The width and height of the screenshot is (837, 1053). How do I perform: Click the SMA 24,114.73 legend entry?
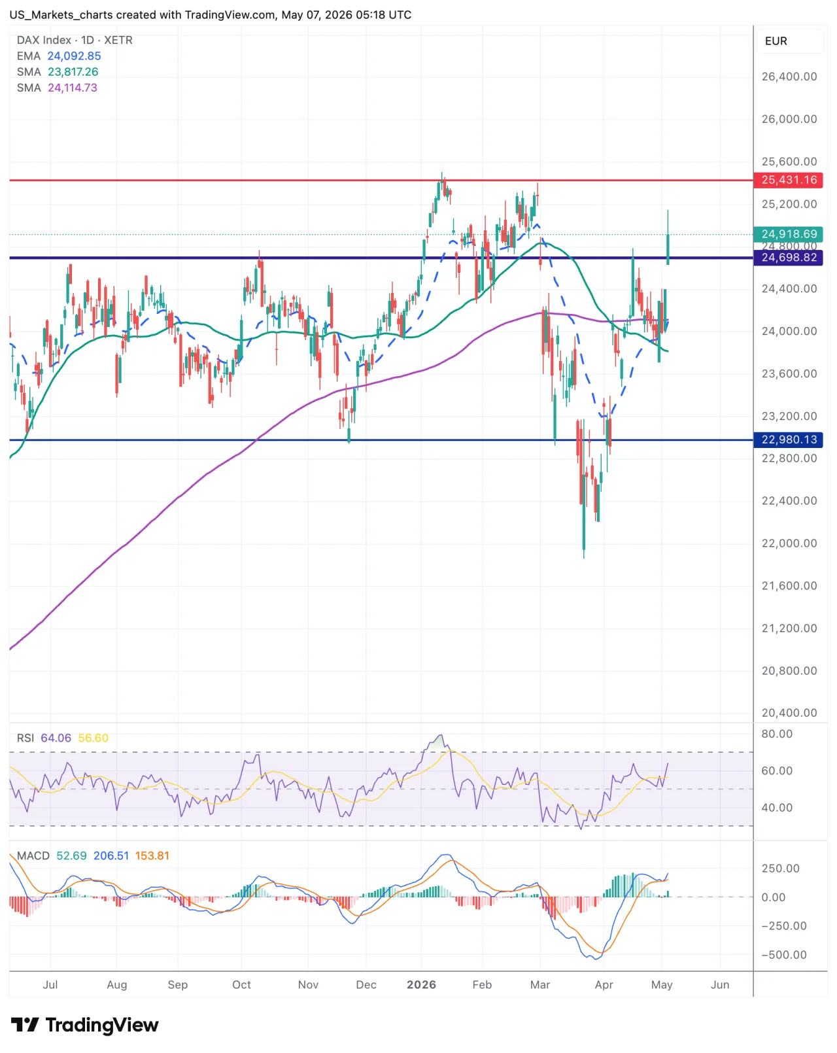click(57, 88)
